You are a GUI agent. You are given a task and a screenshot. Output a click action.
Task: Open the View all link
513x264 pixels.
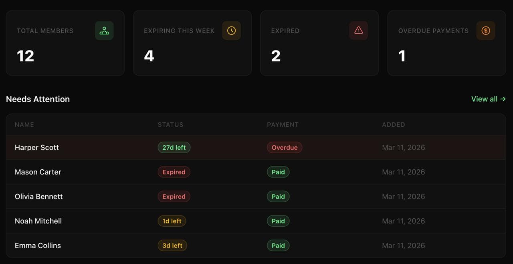pos(485,99)
